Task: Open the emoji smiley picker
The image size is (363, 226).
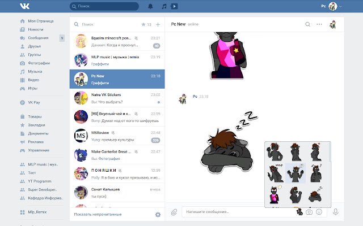Action: (x=319, y=212)
